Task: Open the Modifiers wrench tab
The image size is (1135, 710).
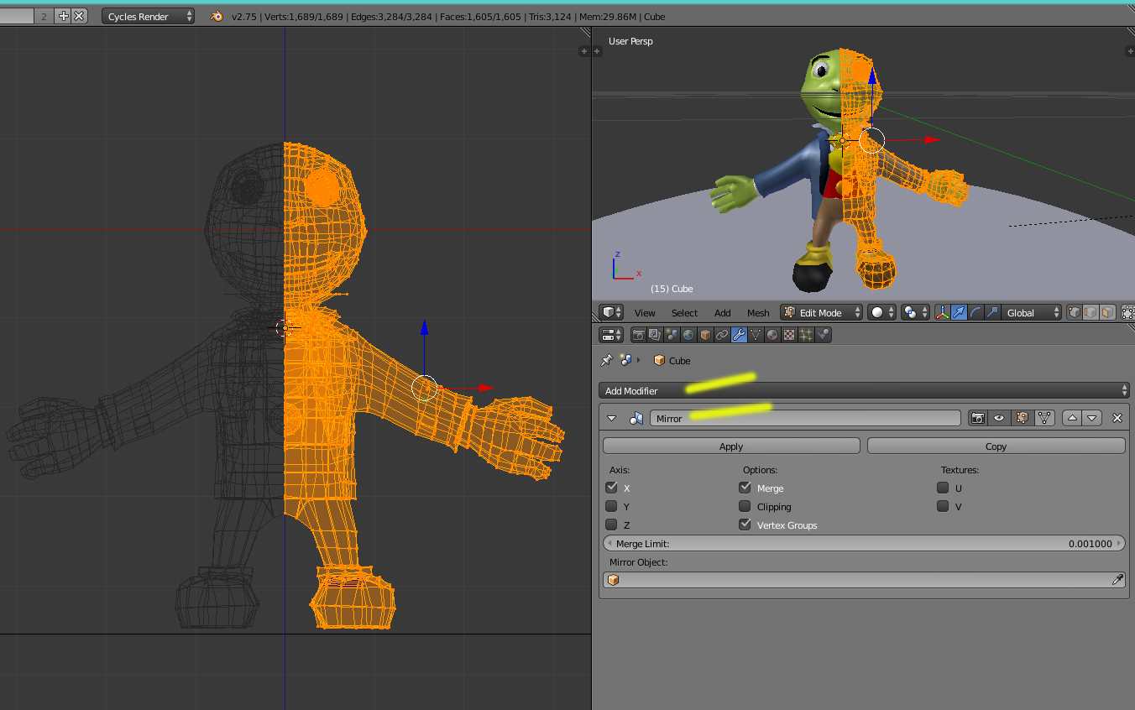Action: point(739,335)
